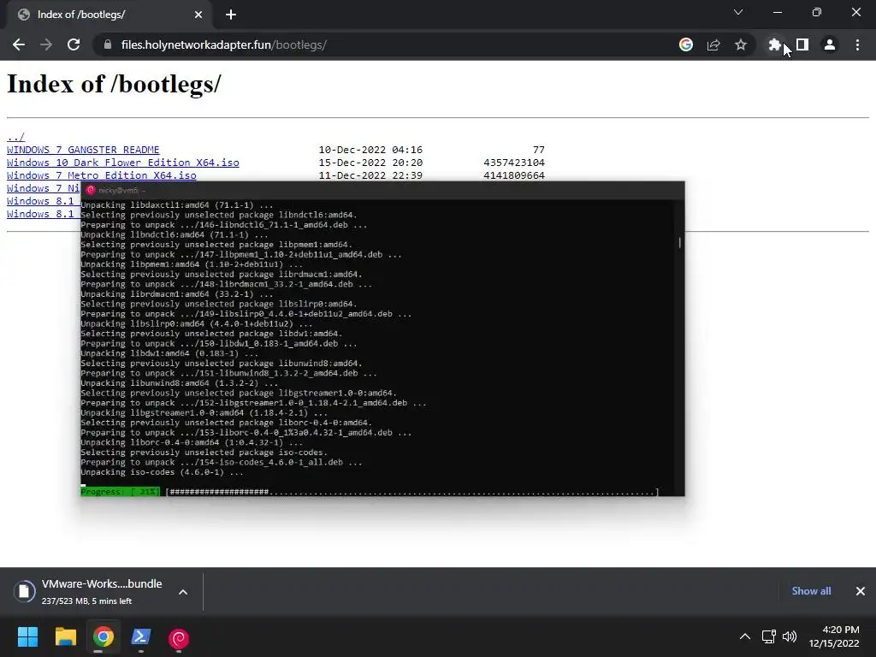Open the parent directory ../ link

point(15,137)
